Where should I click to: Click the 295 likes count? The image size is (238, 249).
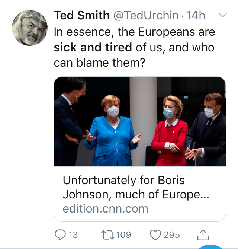(x=172, y=235)
